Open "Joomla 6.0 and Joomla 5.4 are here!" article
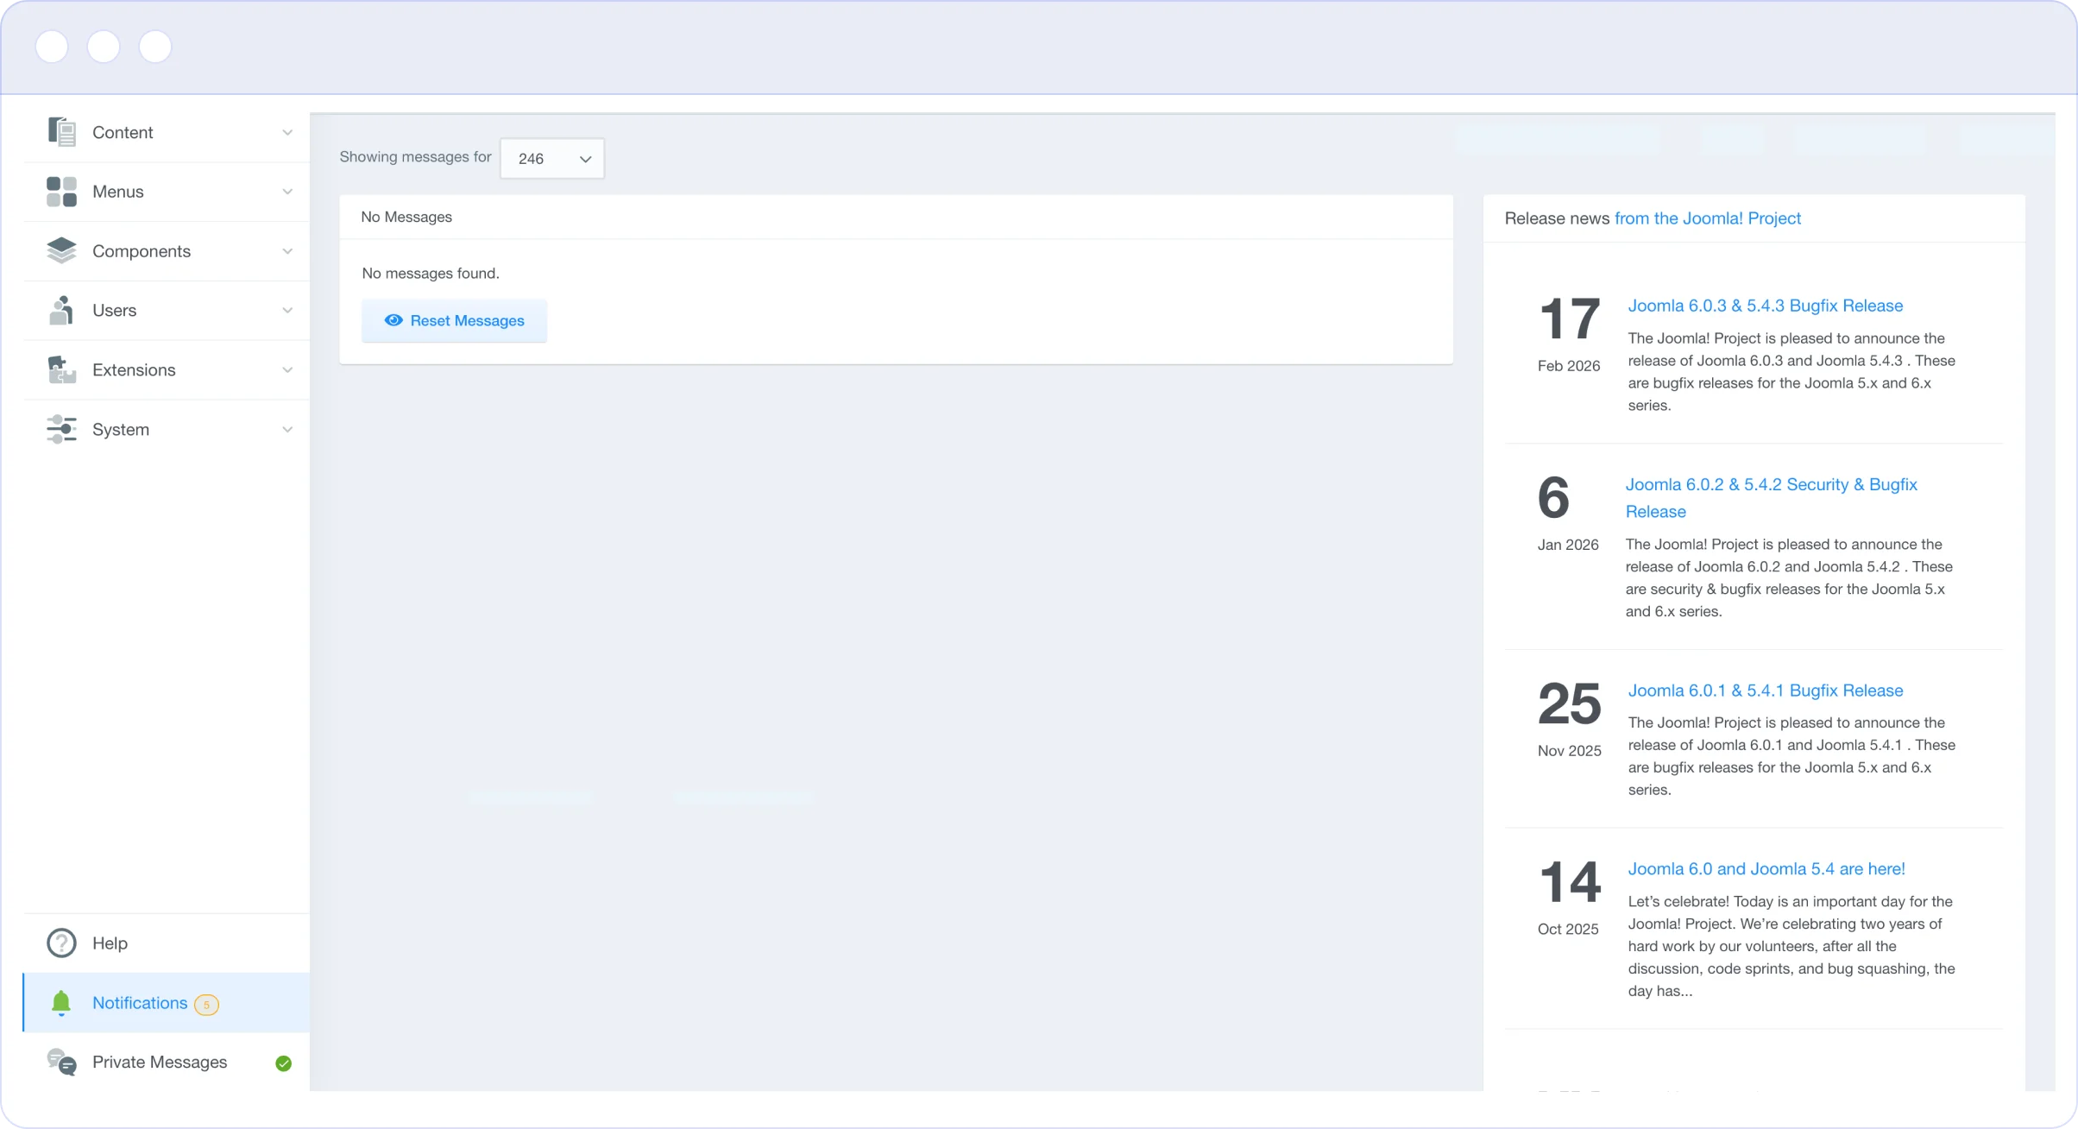Screen dimensions: 2078x1129 [1766, 869]
